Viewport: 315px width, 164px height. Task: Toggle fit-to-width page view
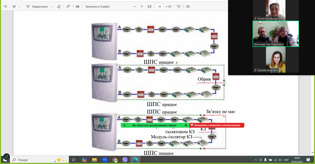pos(149,6)
